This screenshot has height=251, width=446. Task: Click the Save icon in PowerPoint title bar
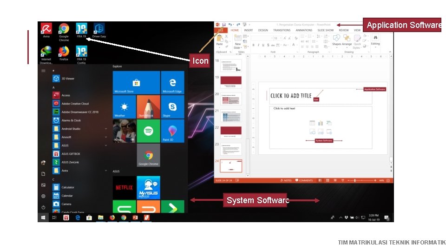(224, 25)
